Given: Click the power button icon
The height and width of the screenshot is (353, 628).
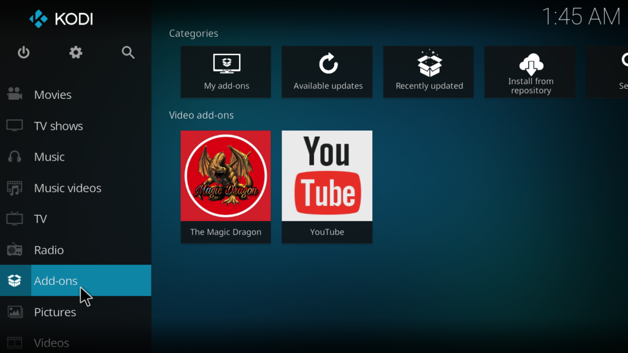Looking at the screenshot, I should (24, 53).
